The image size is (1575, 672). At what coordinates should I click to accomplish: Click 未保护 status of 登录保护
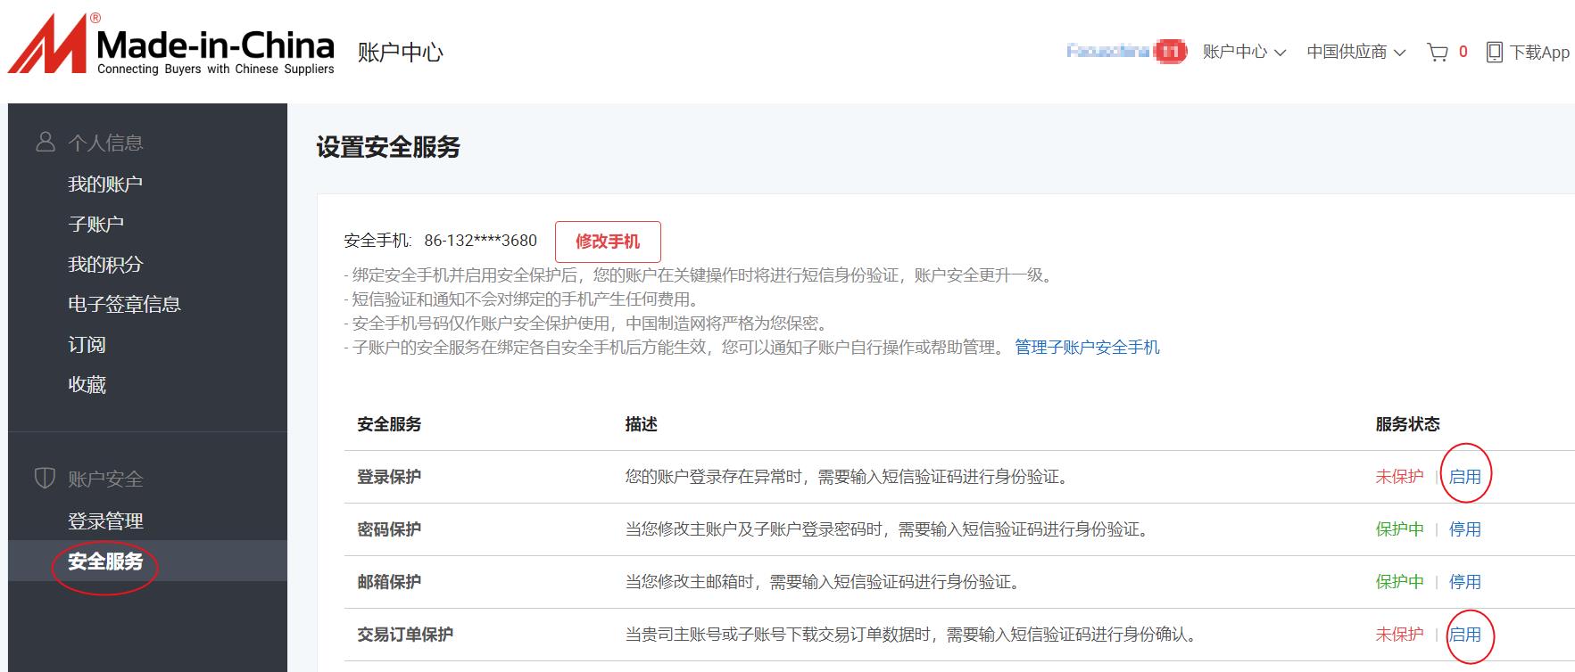pyautogui.click(x=1399, y=477)
